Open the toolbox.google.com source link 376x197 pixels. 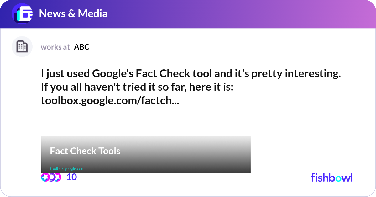click(67, 168)
